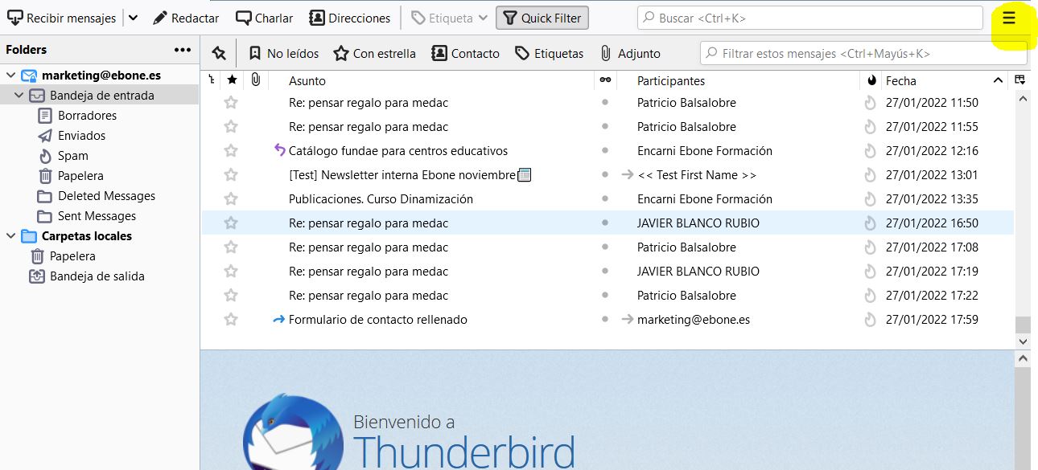The width and height of the screenshot is (1038, 470).
Task: Star the Publicaciones. Curso Dinamización message
Action: click(x=231, y=199)
